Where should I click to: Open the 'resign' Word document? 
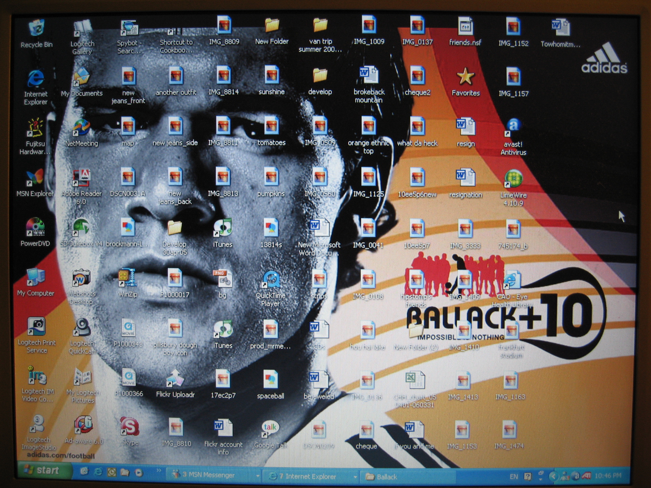point(465,127)
